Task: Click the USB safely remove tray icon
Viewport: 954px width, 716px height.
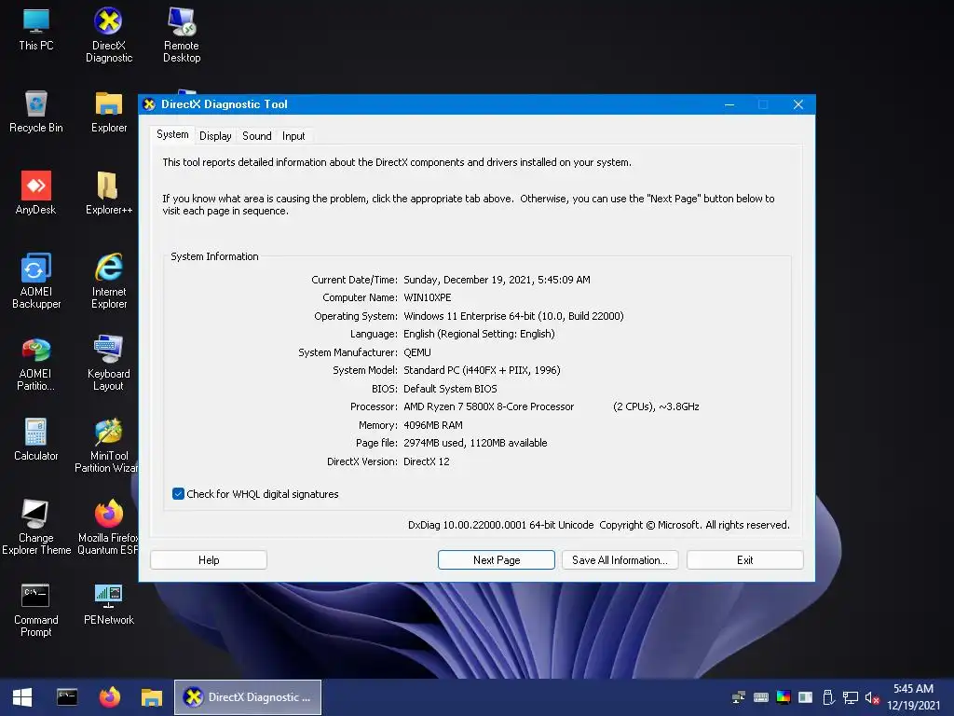Action: (828, 697)
